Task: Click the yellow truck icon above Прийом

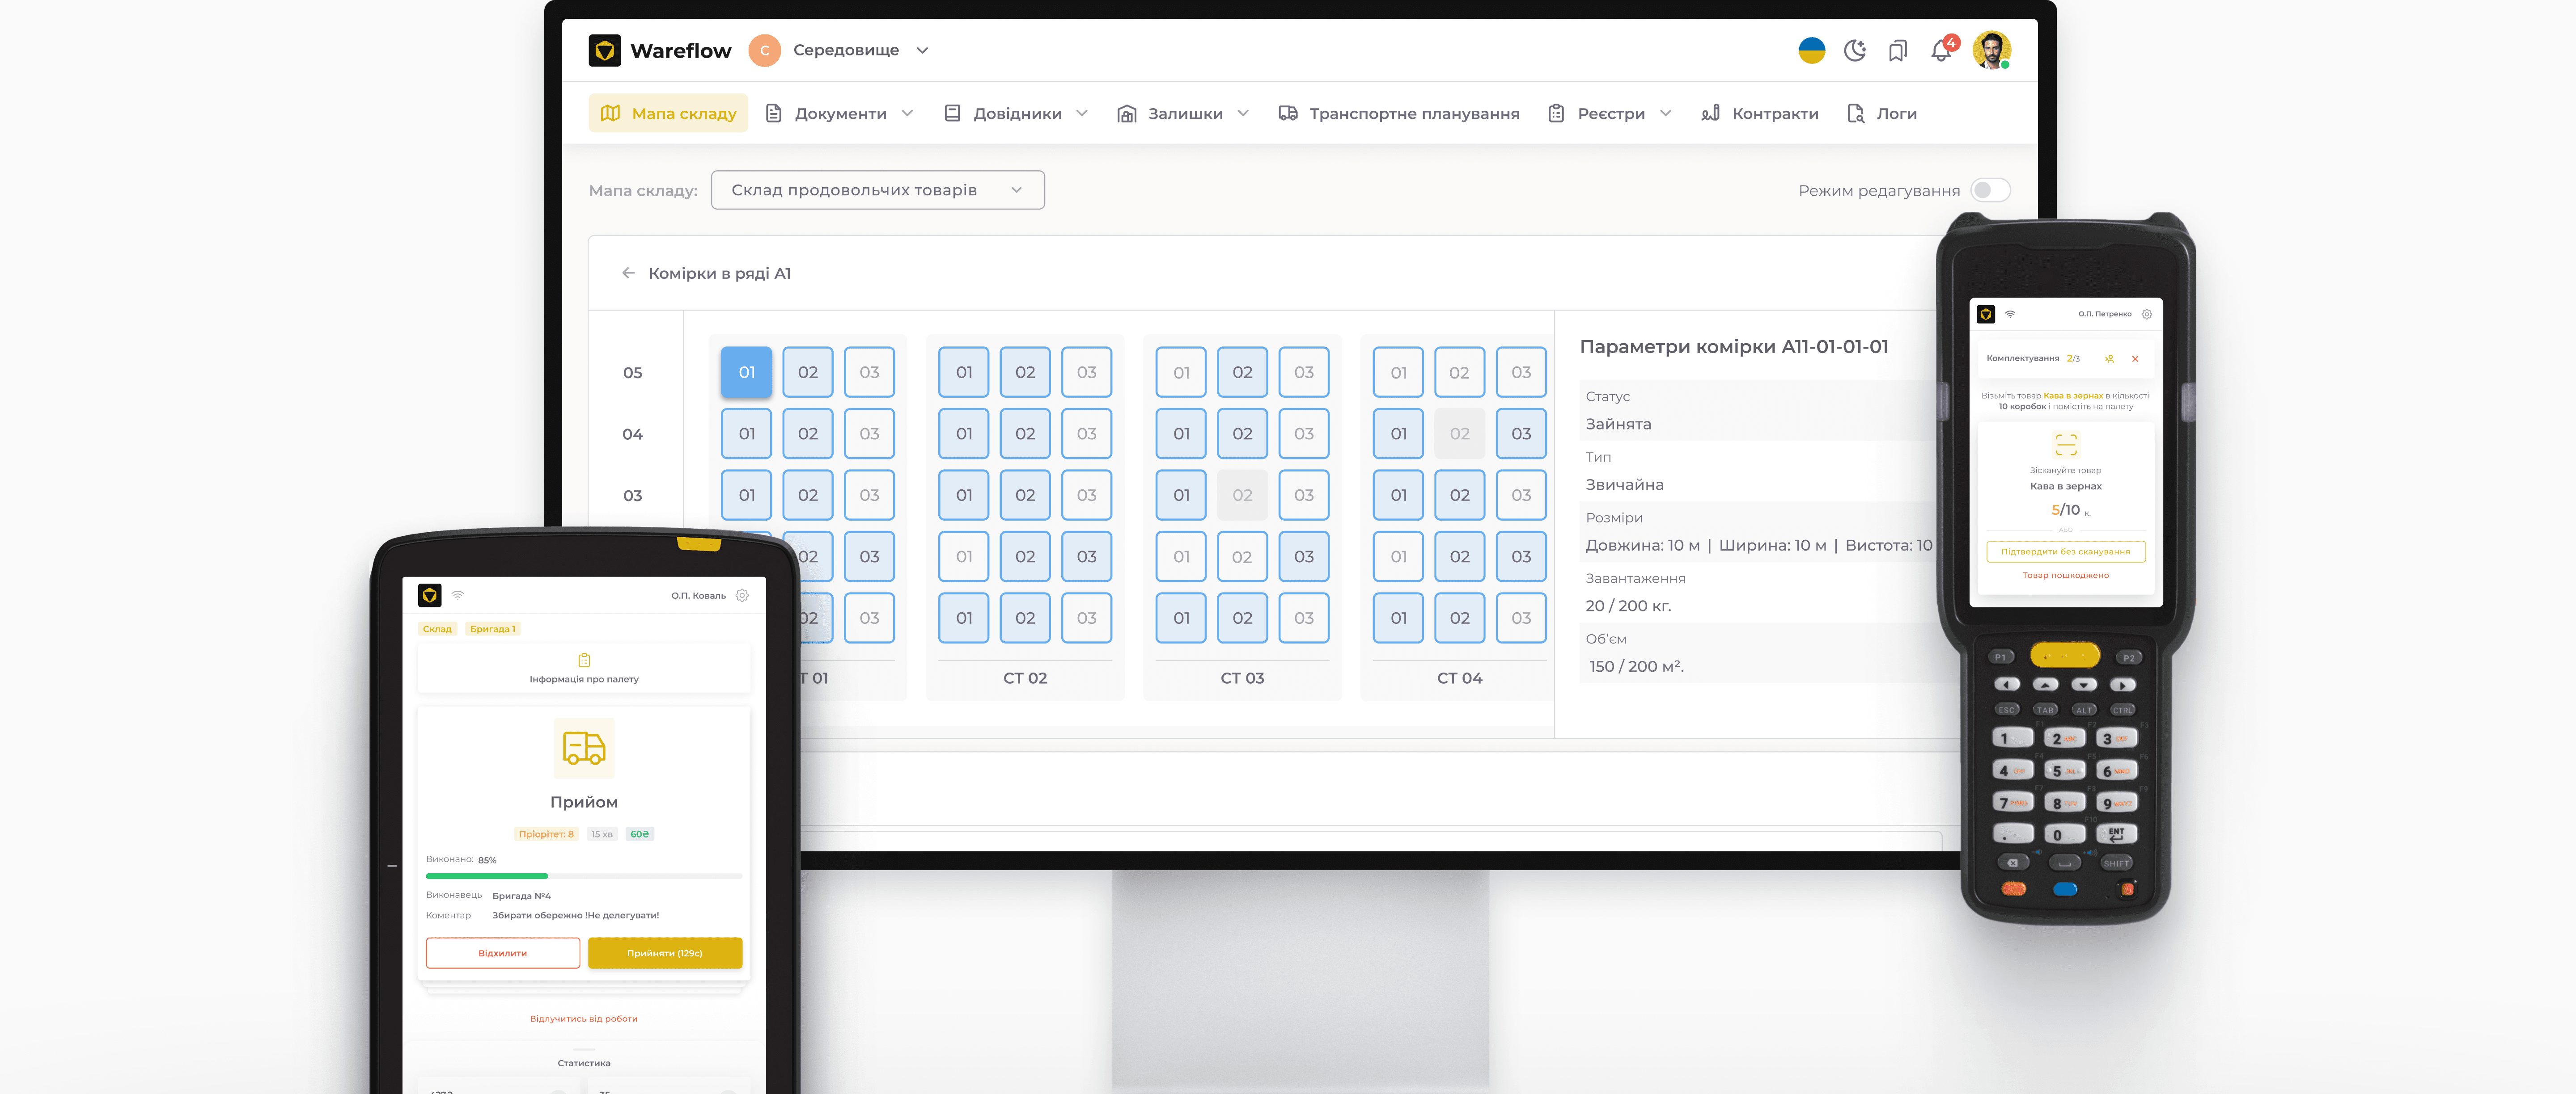Action: pos(584,747)
